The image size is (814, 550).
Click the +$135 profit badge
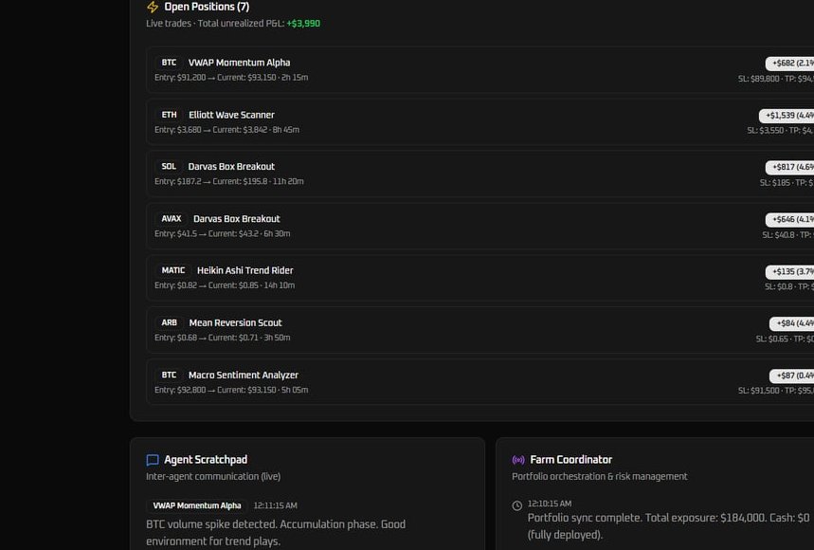[x=791, y=272]
